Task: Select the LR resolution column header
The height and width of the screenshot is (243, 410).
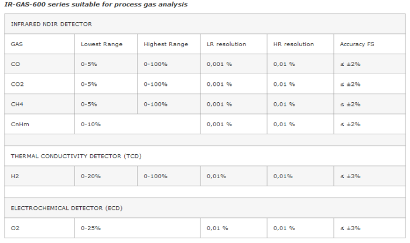Action: coord(226,44)
